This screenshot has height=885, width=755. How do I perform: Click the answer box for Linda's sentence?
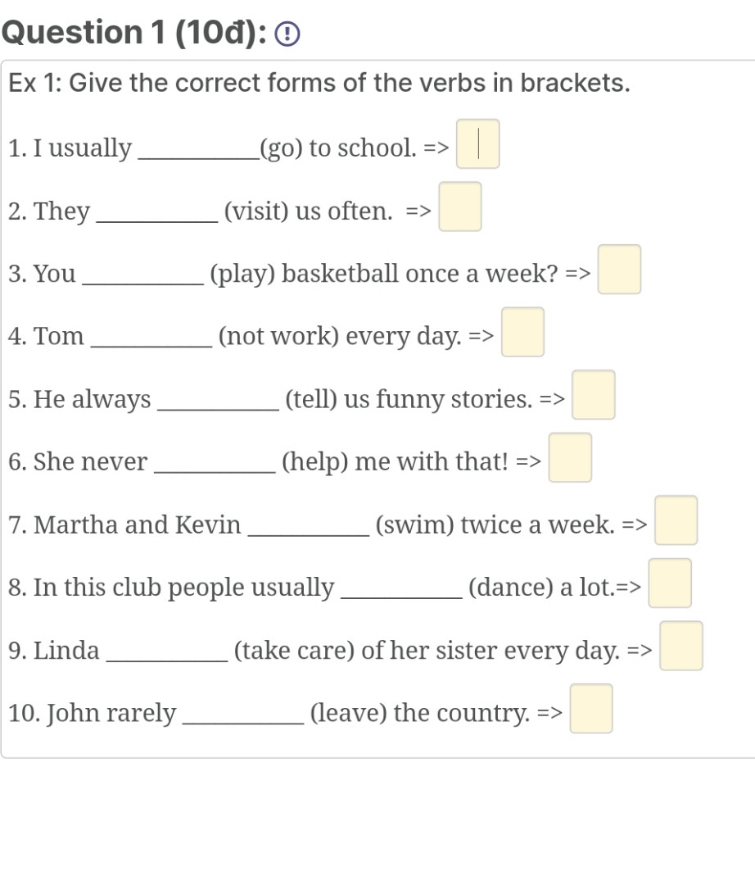click(x=680, y=646)
